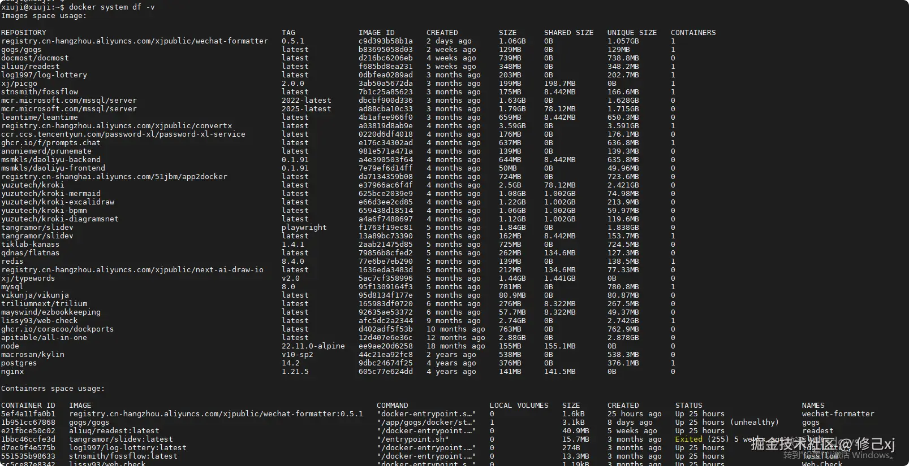
Task: Click container ID 5ef4a11fa0b1
Action: pos(28,414)
